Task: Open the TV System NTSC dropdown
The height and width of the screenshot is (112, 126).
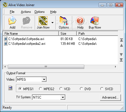Action: (63, 97)
